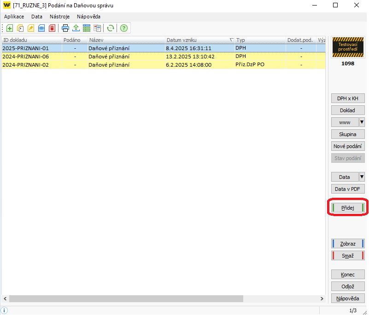Click the Konec button
Viewport: 369px width, 315px height.
pyautogui.click(x=348, y=275)
